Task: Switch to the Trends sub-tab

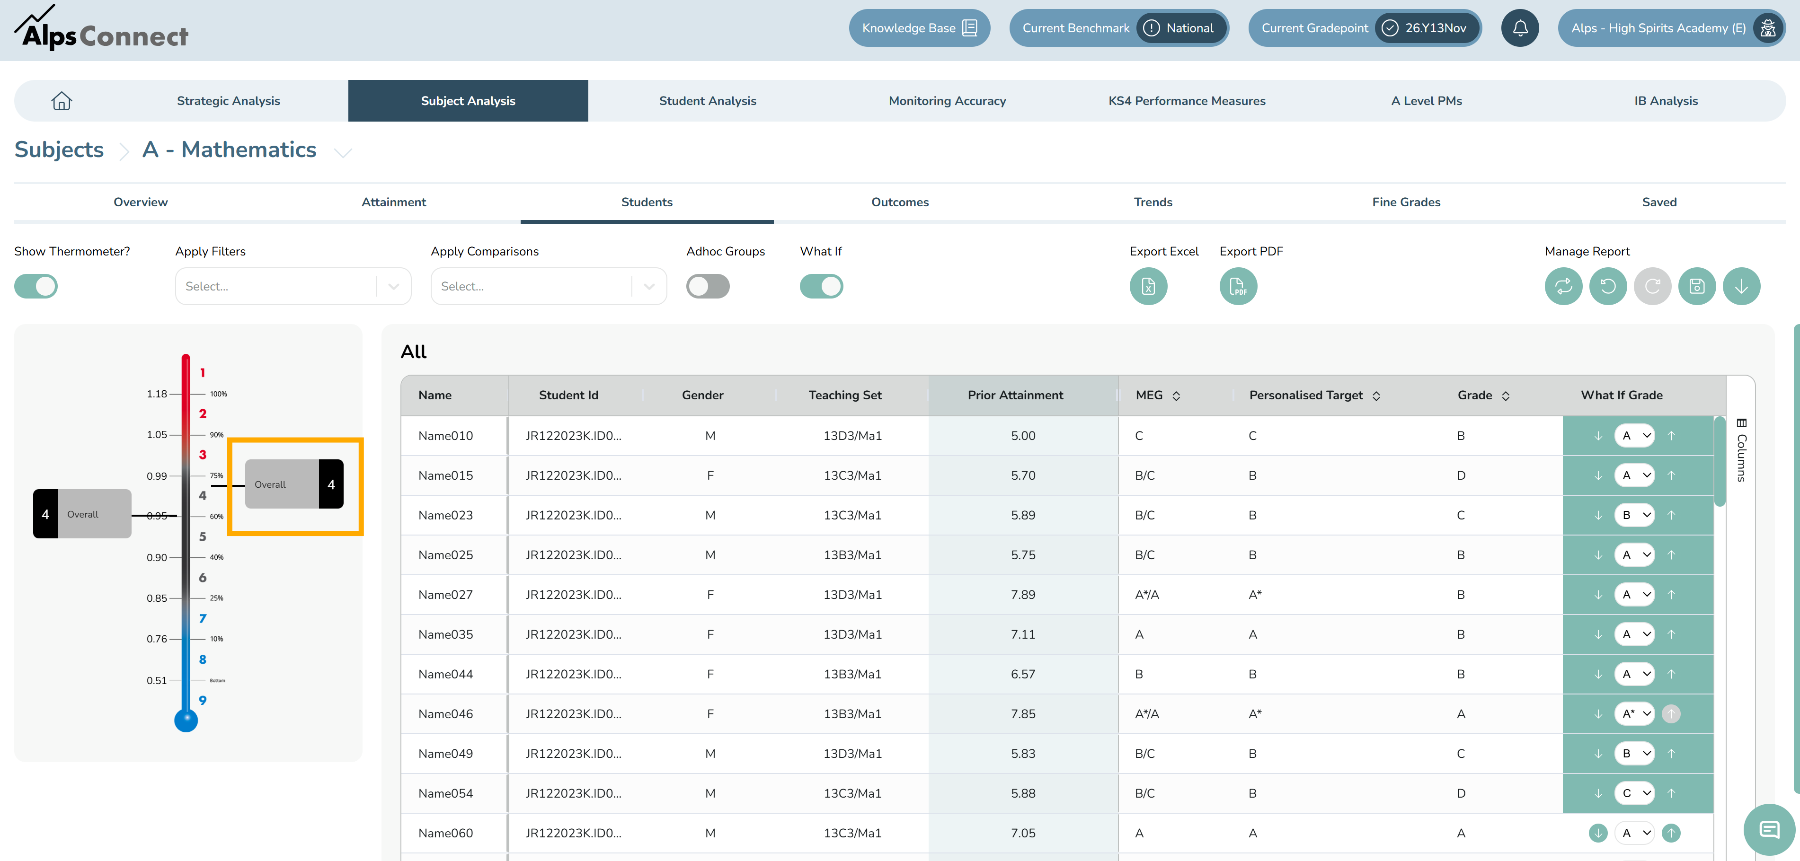Action: click(1153, 202)
